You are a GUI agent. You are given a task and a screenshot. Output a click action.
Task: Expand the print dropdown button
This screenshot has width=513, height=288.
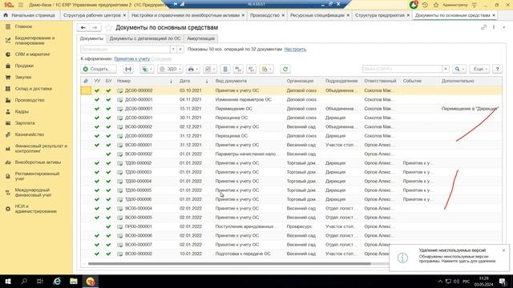[192, 69]
